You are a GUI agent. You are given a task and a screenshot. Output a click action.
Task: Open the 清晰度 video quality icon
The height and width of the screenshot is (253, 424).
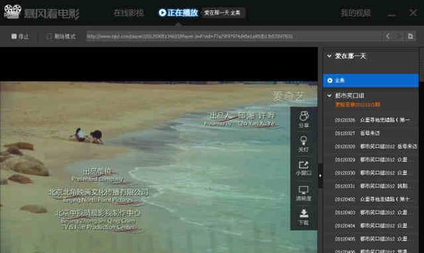[x=303, y=193]
